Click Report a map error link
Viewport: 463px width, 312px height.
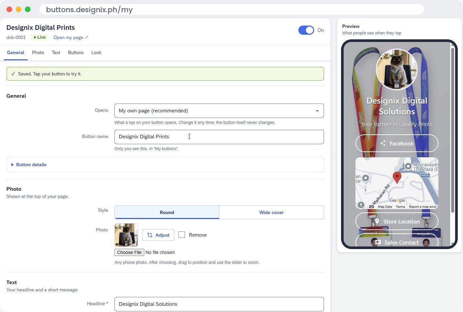coord(423,207)
